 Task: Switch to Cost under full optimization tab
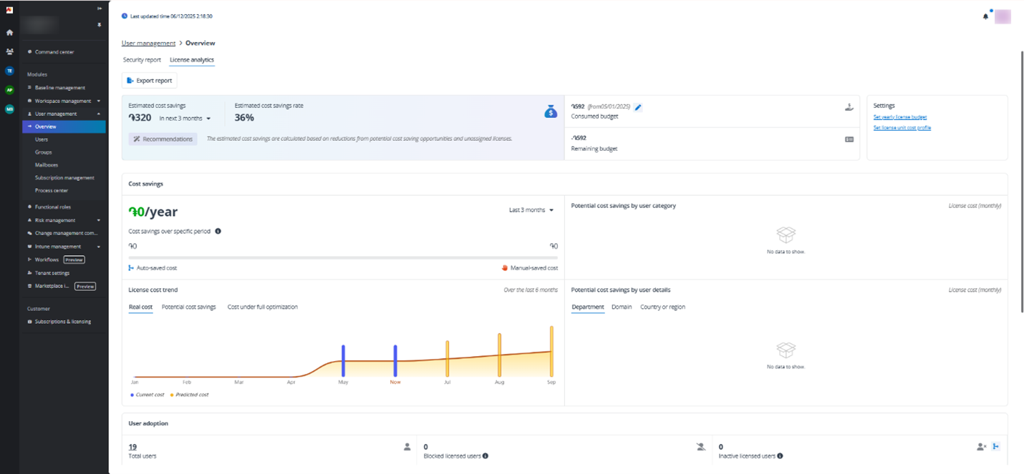coord(263,307)
